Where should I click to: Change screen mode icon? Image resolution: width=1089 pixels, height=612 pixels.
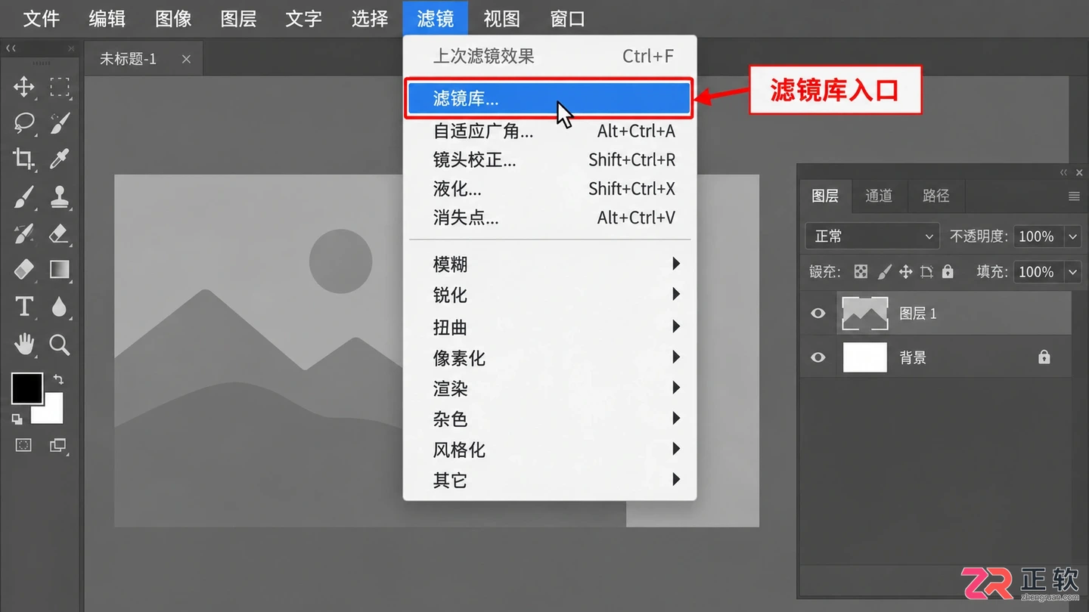[58, 445]
